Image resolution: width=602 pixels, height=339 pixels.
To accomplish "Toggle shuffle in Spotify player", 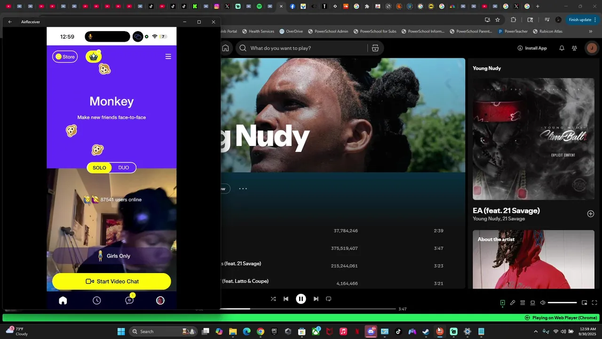I will 273,299.
